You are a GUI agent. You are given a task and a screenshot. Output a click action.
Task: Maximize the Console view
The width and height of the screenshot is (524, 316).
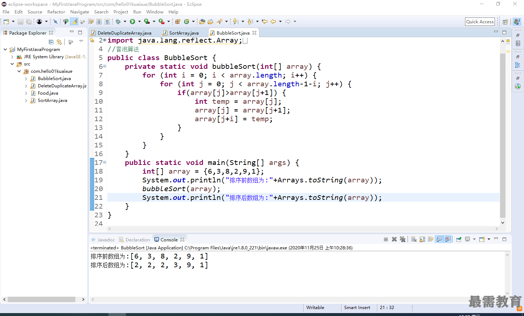point(504,239)
